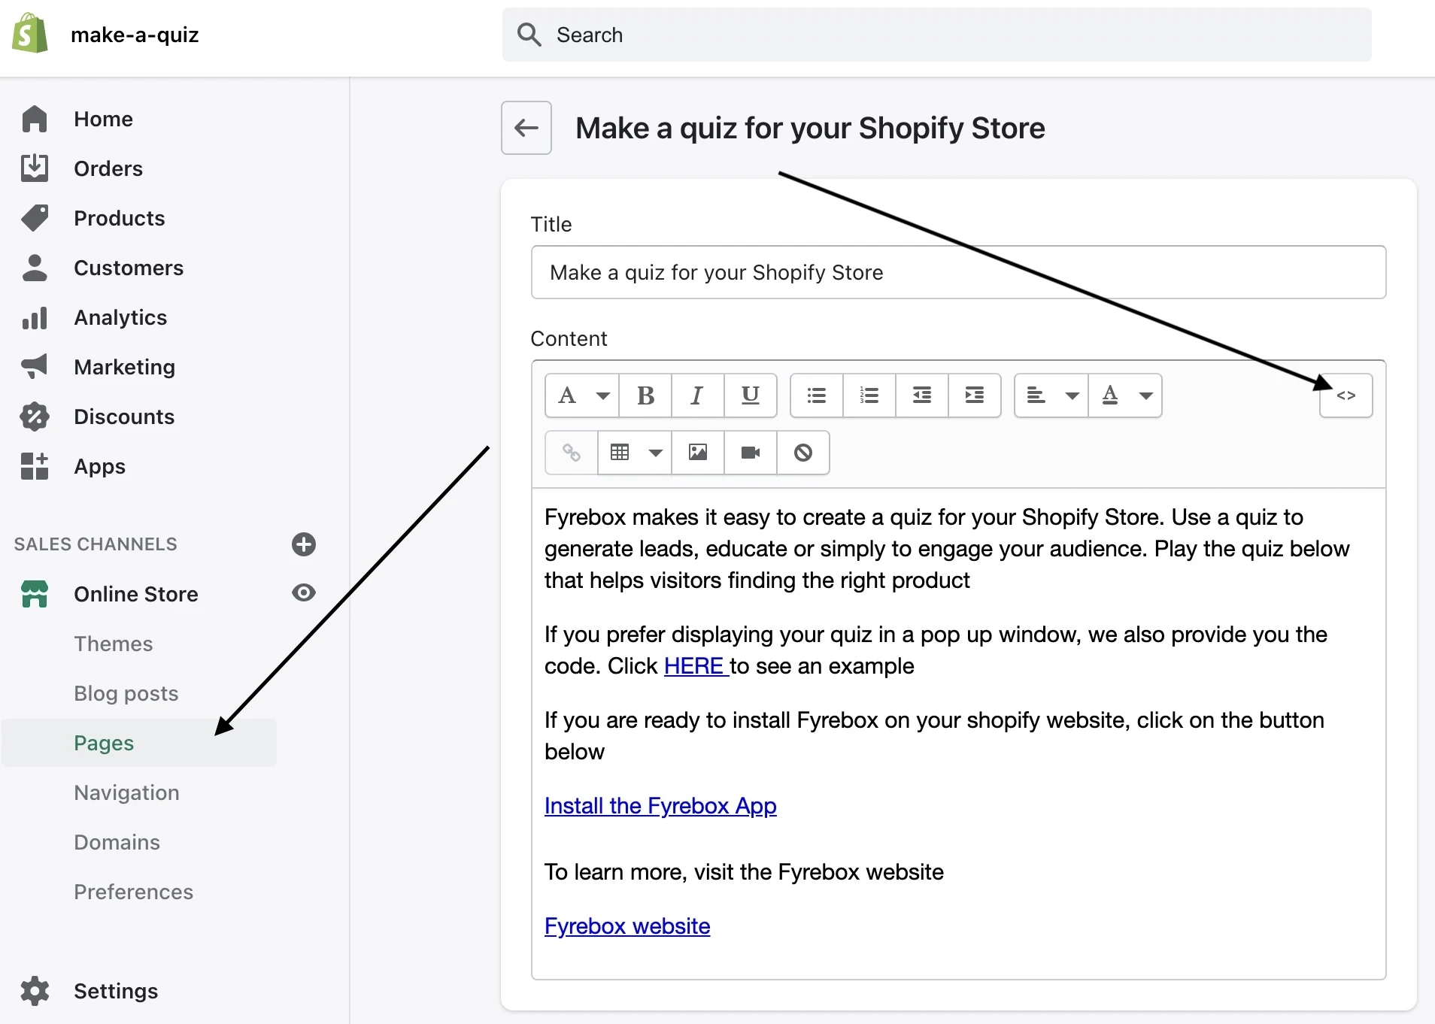This screenshot has width=1435, height=1024.
Task: Show HTML with the <> button
Action: pos(1346,395)
